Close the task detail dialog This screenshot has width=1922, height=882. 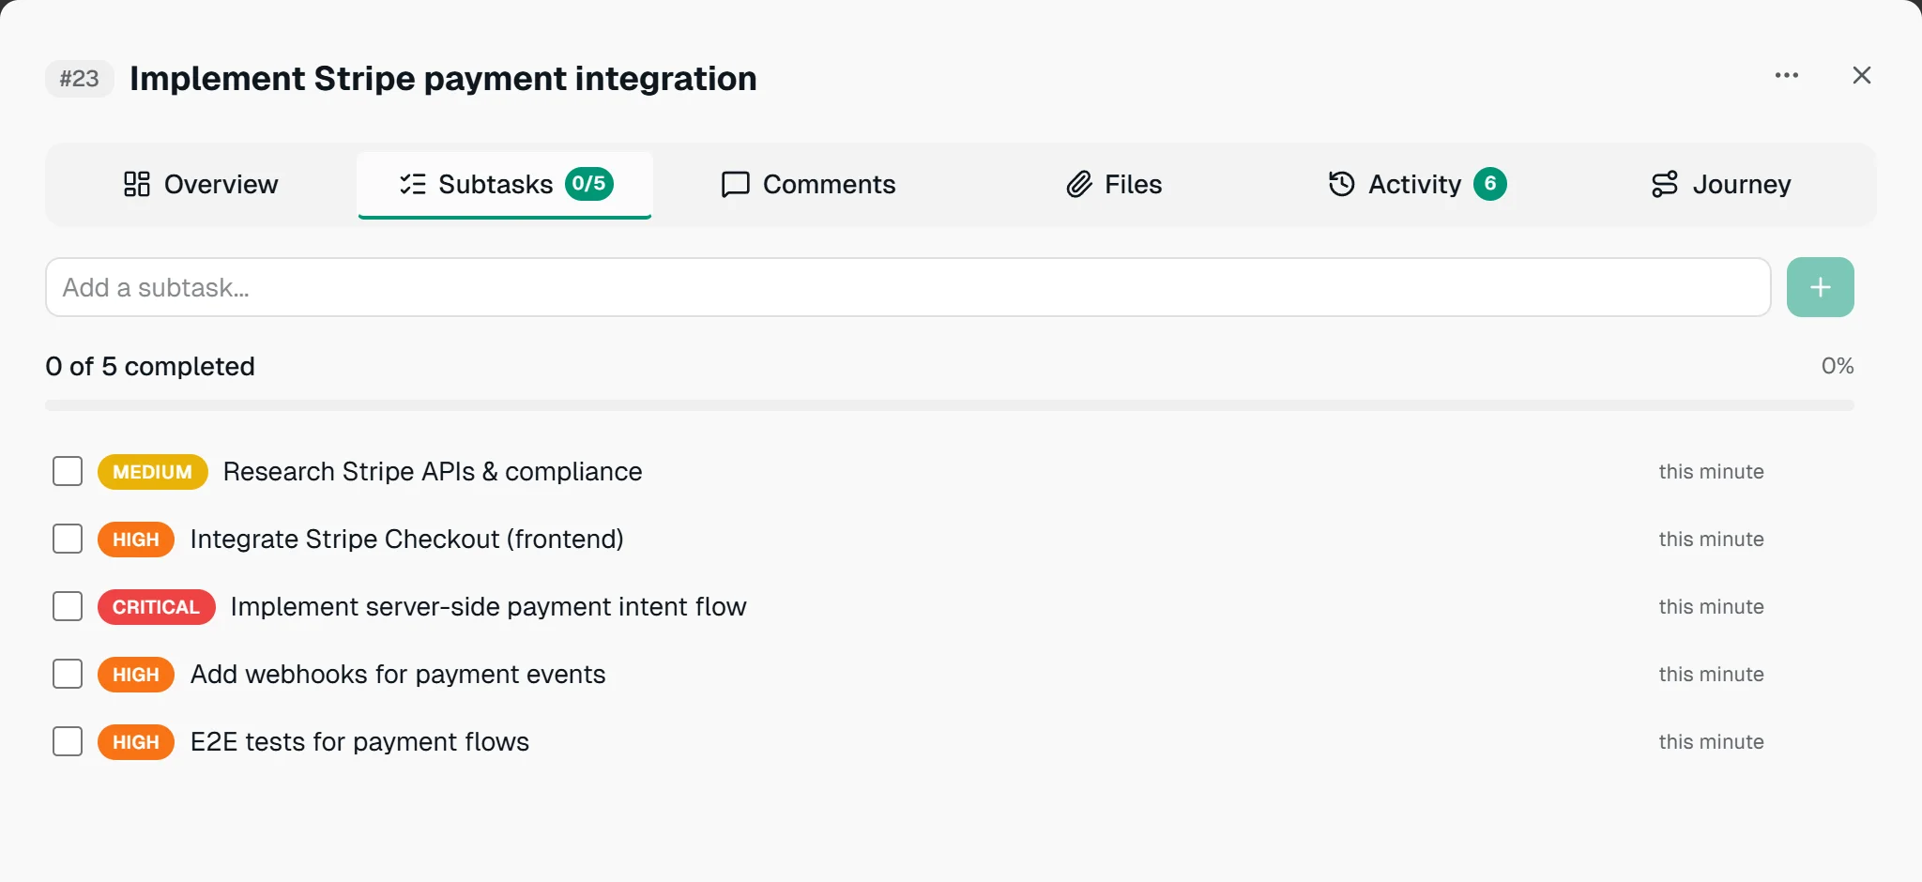coord(1862,75)
